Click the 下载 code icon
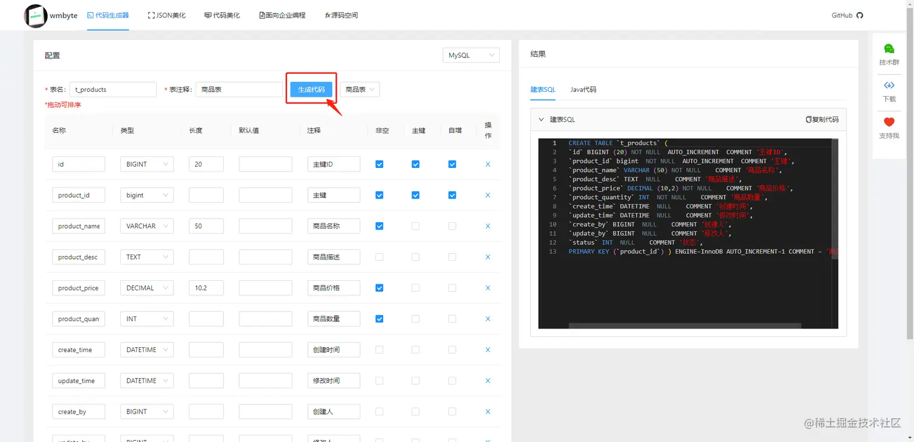This screenshot has width=914, height=442. [889, 85]
